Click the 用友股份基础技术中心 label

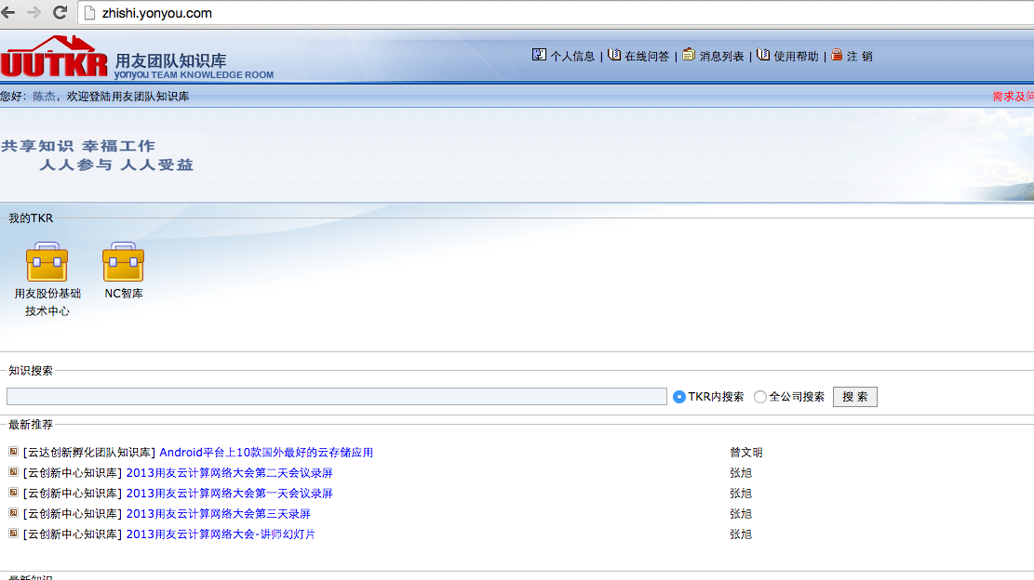(x=47, y=302)
